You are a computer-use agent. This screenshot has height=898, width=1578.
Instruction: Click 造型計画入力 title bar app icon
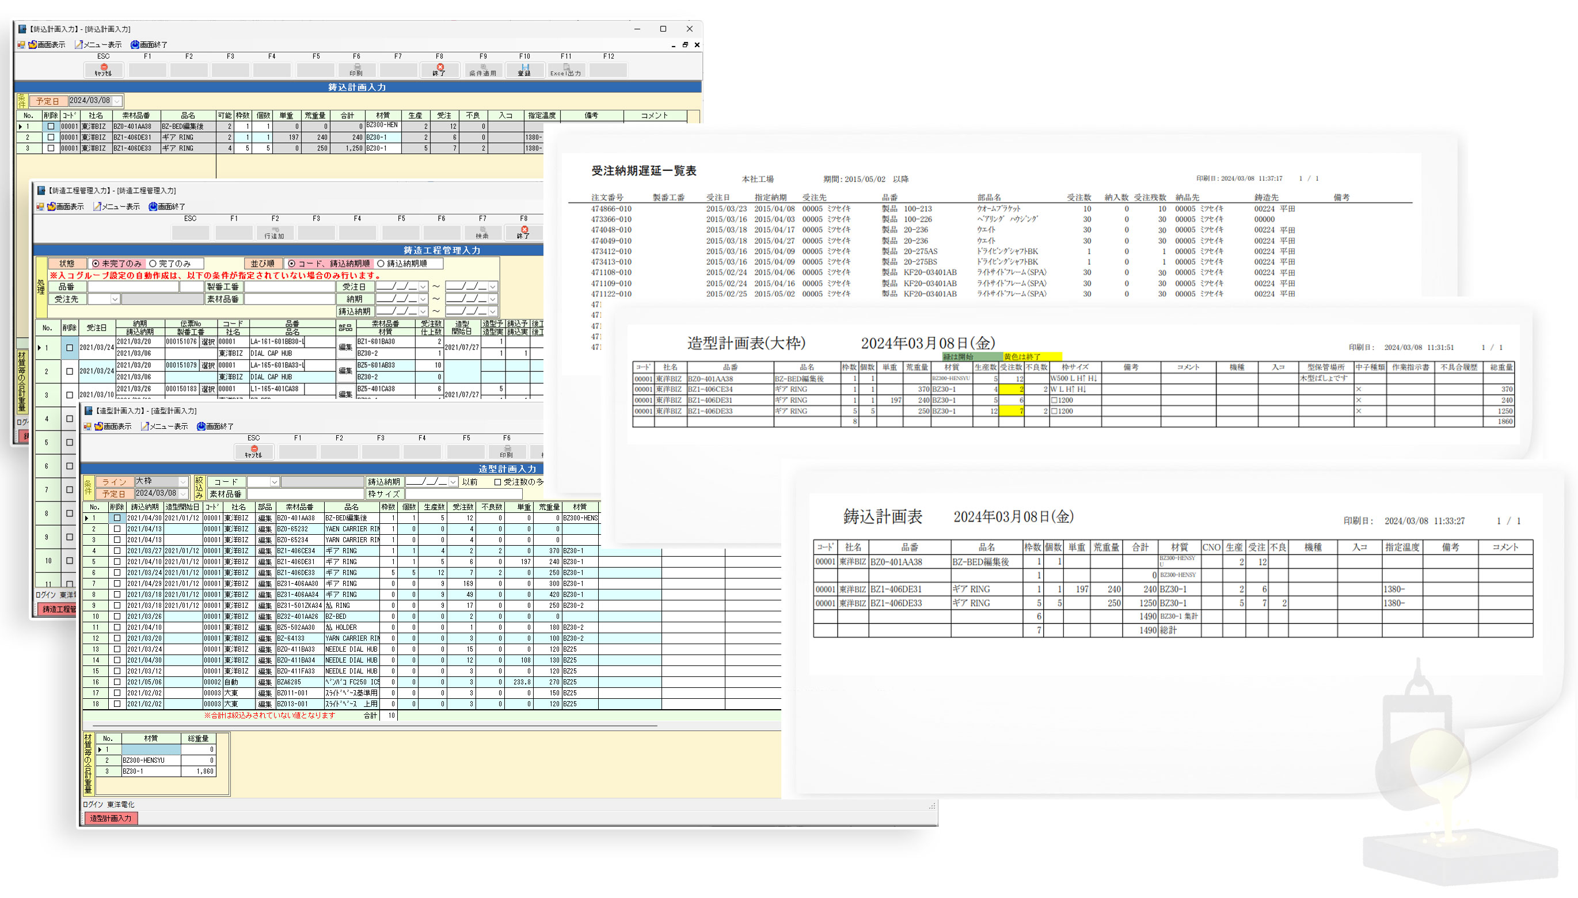[88, 410]
